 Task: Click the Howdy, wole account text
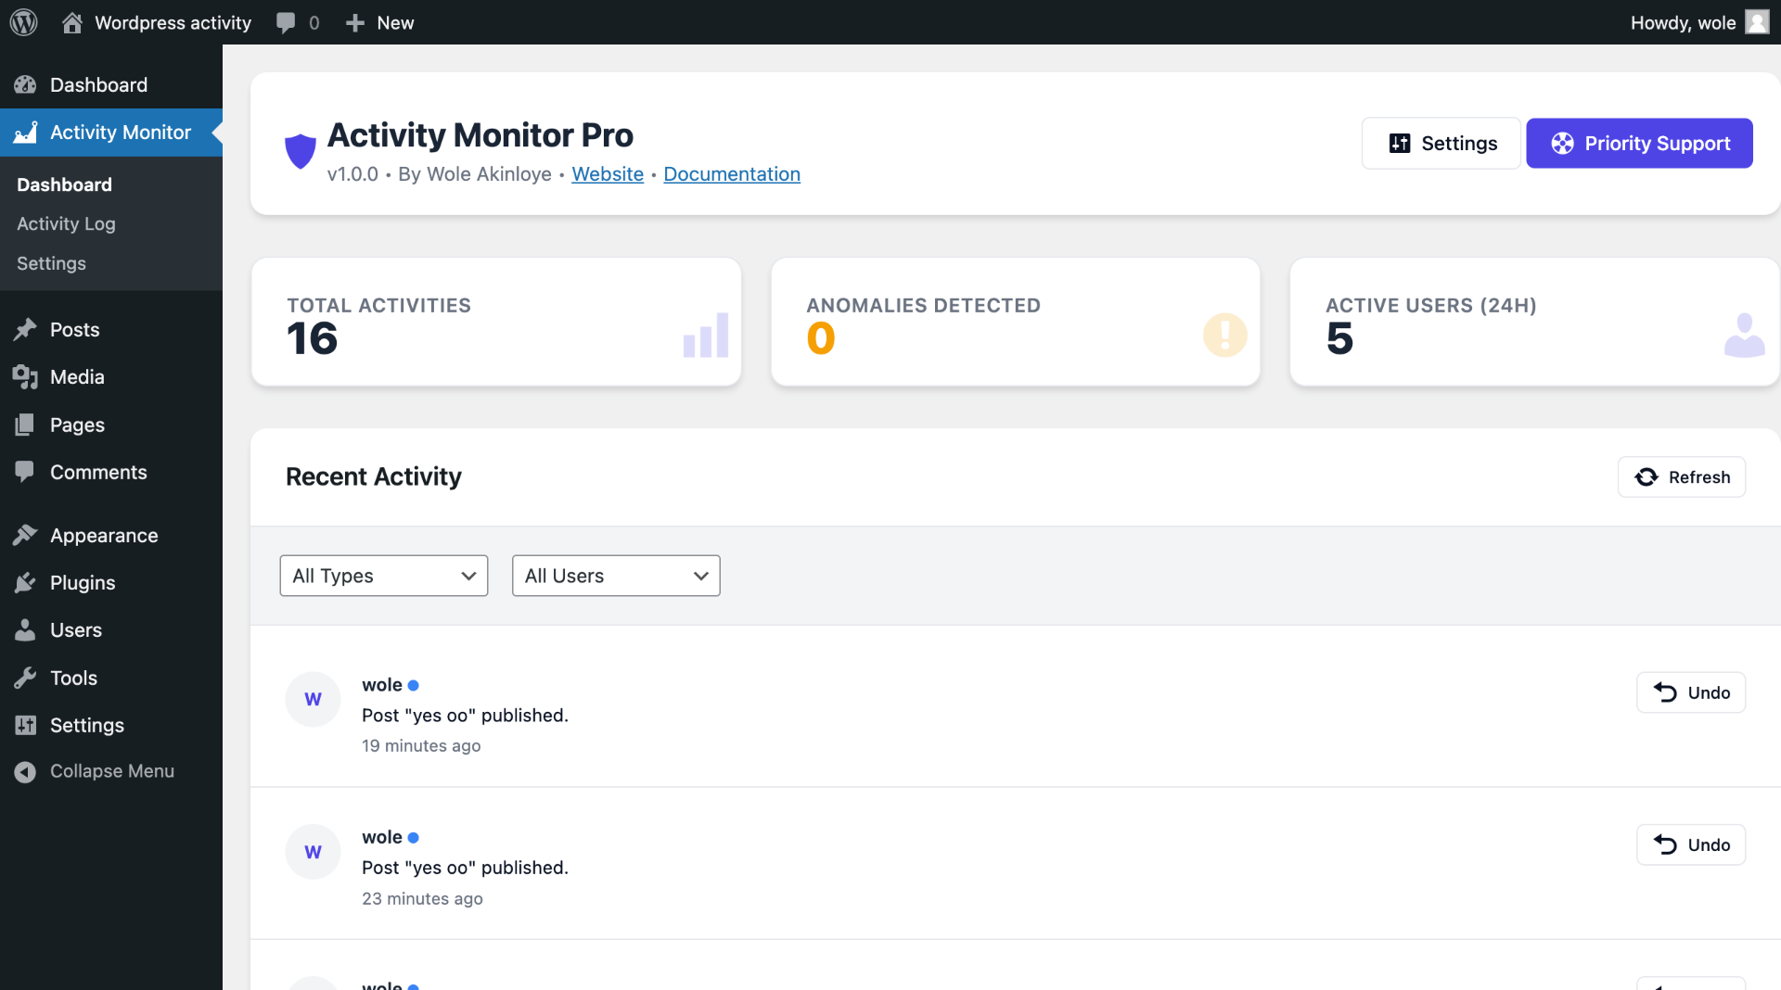(1683, 22)
